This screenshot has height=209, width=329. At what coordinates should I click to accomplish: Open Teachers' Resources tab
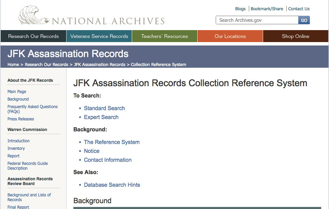point(164,36)
